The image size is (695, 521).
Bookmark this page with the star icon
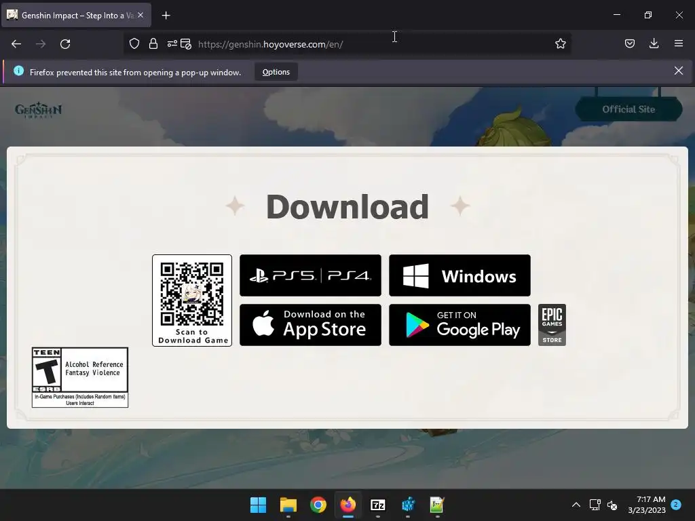[560, 44]
